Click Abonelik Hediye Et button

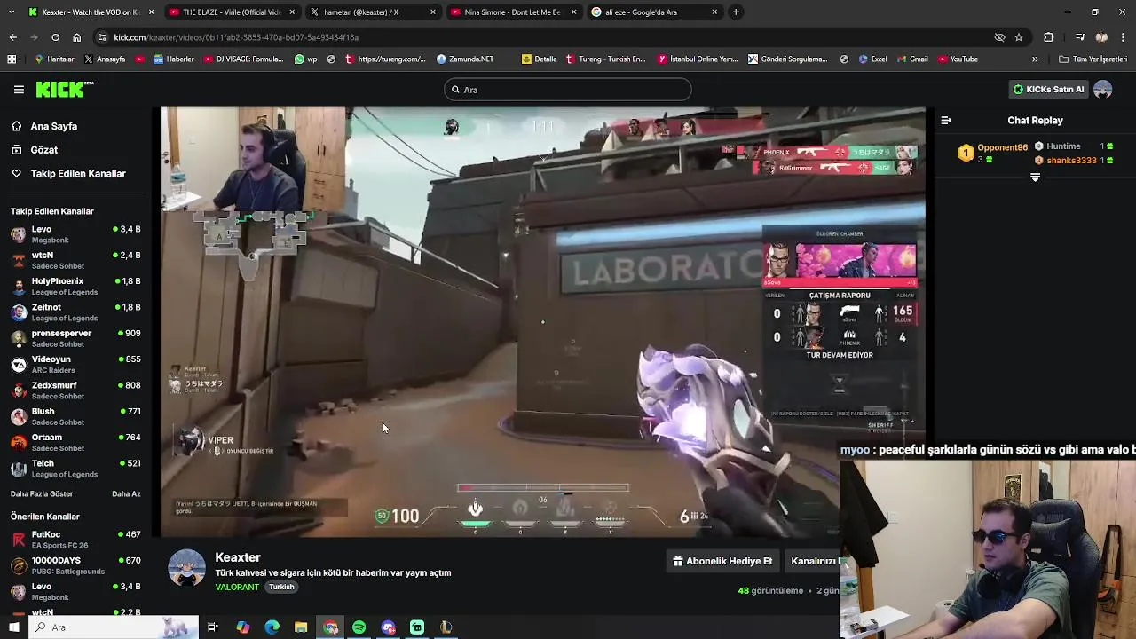[722, 561]
